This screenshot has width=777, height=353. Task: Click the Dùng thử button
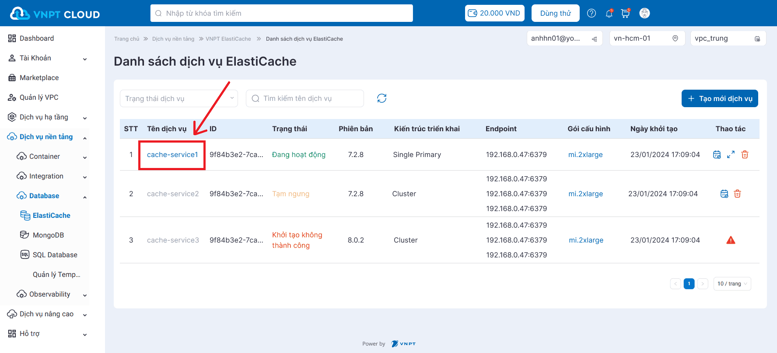tap(555, 13)
